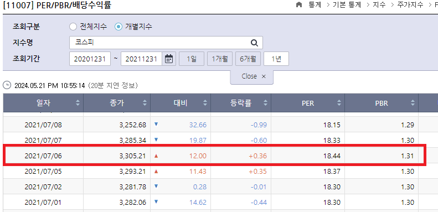This screenshot has height=212, width=438.
Task: Click the closing price 3,281.78
Action: click(133, 187)
